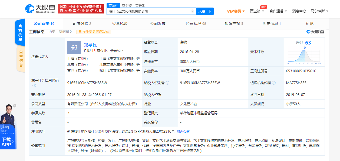Click the 天眼一下 search button
The height and width of the screenshot is (161, 340).
(x=205, y=11)
